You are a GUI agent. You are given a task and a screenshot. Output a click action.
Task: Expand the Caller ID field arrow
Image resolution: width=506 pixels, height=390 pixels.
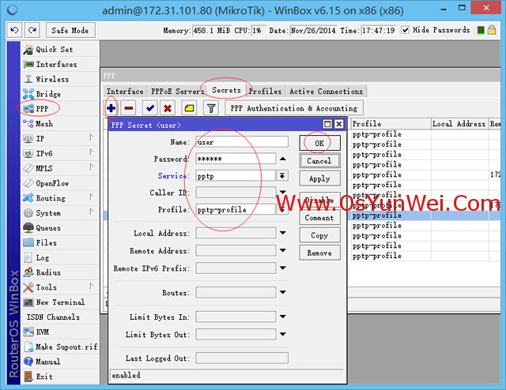[283, 193]
